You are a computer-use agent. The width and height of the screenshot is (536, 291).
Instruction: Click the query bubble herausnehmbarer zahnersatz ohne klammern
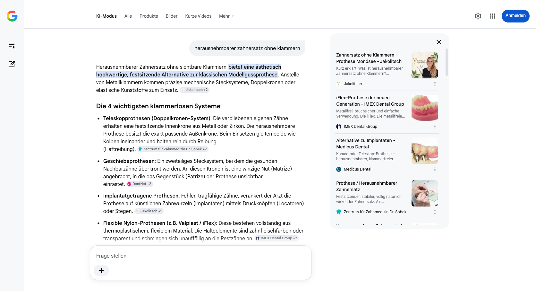[247, 48]
